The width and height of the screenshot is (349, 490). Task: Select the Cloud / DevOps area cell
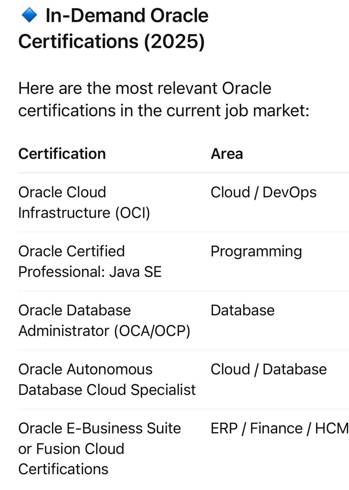click(264, 192)
